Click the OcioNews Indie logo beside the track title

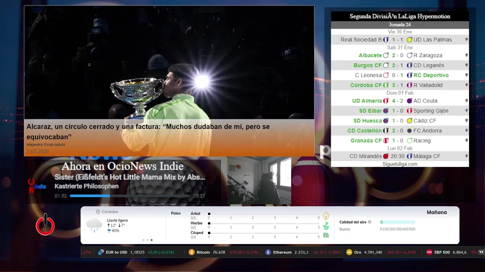coord(37,185)
